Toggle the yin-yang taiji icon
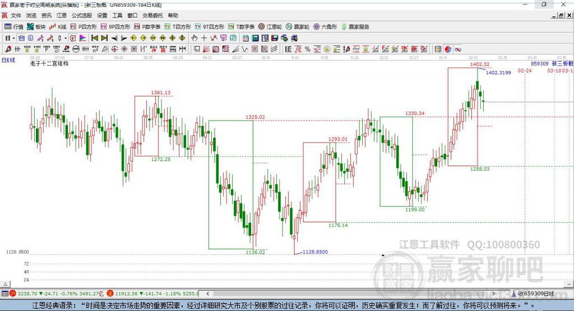Screen dimensions: 574x311 (x=448, y=49)
